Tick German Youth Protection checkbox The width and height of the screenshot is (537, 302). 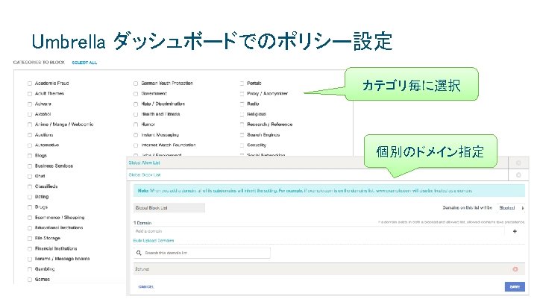136,84
